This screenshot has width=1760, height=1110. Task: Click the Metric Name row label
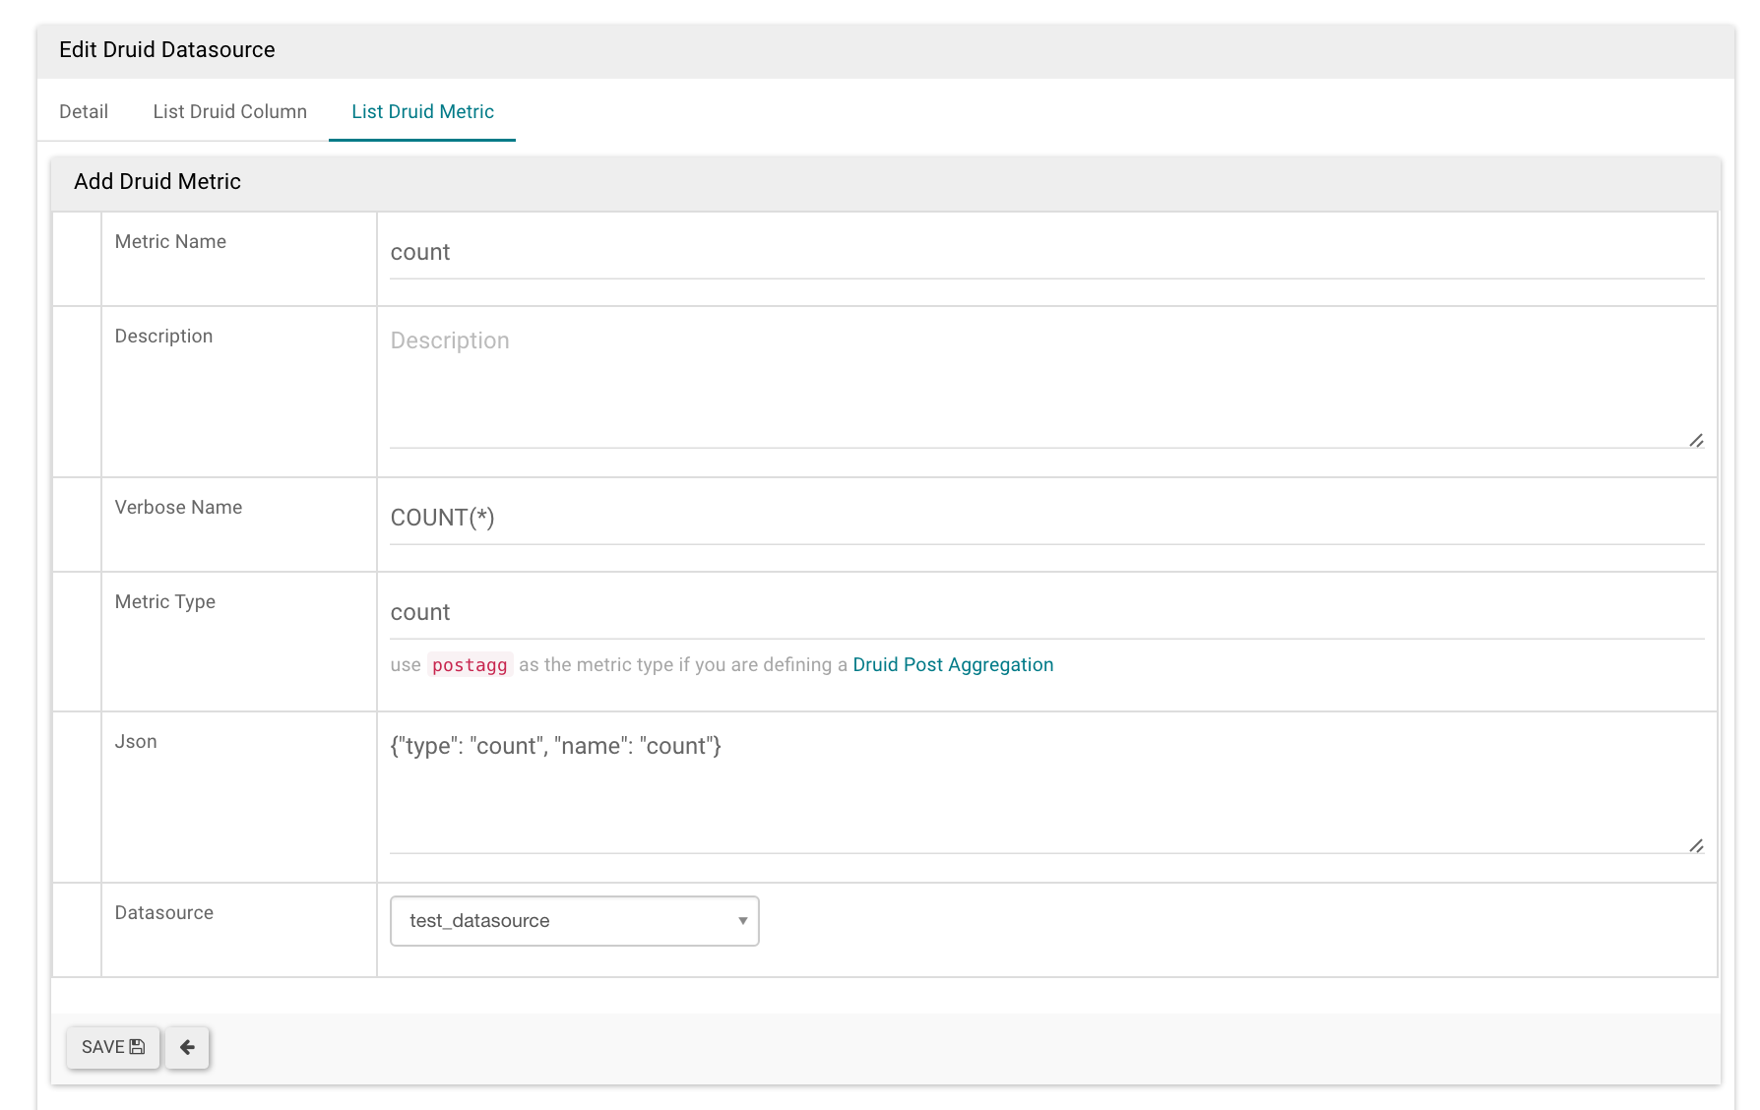[170, 242]
